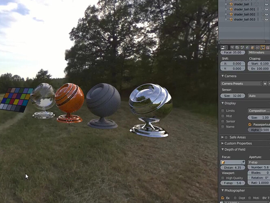
Task: Expand the Custom Properties panel
Action: [x=222, y=143]
